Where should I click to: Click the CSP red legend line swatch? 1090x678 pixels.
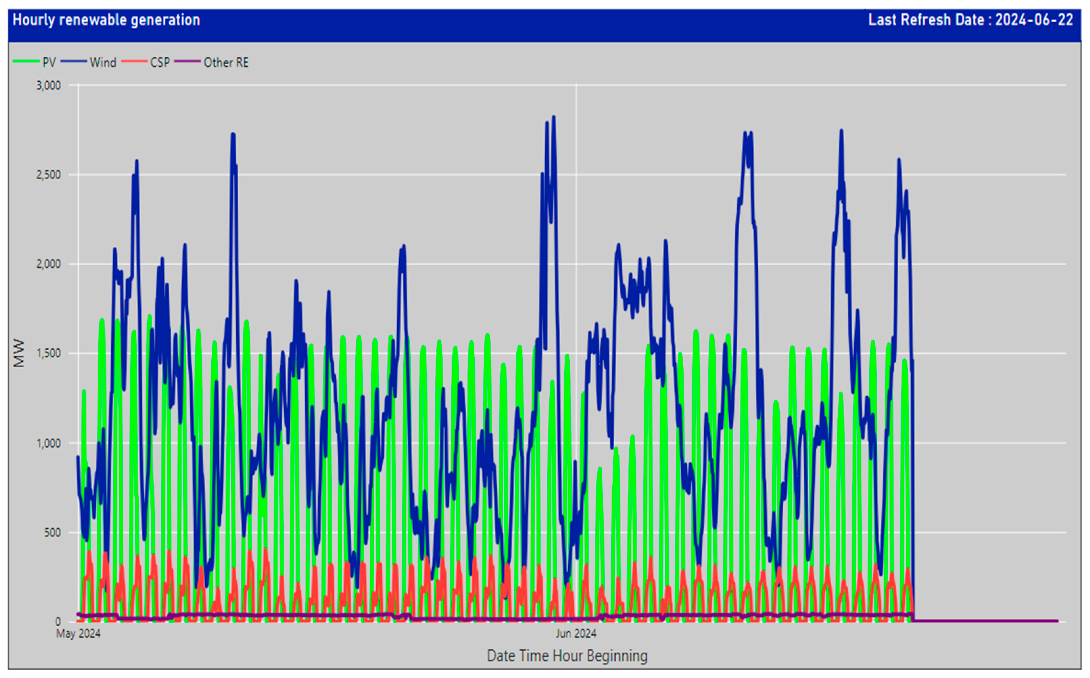134,61
